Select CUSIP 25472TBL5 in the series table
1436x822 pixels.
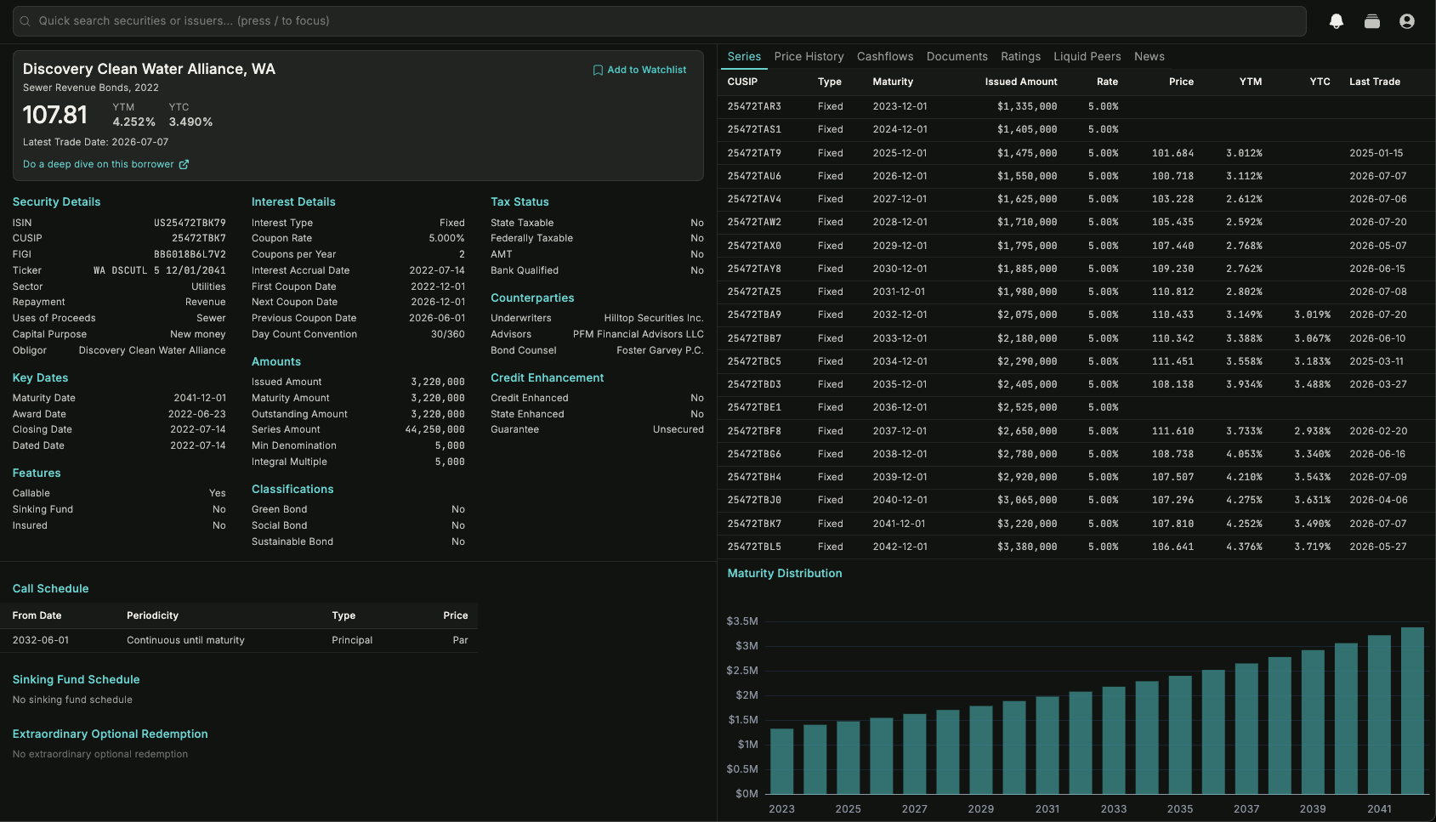[754, 547]
